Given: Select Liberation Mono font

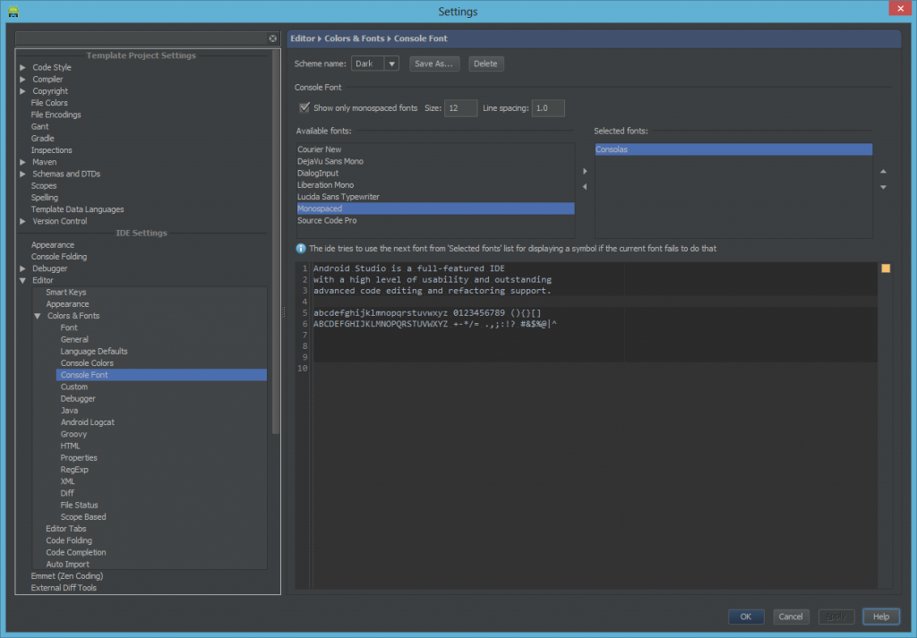Looking at the screenshot, I should pos(436,185).
